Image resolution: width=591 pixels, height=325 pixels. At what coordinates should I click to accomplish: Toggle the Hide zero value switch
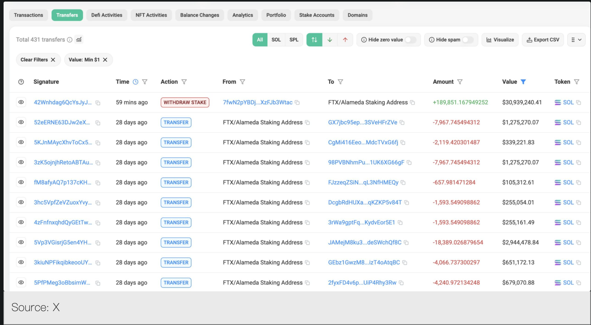pos(410,40)
